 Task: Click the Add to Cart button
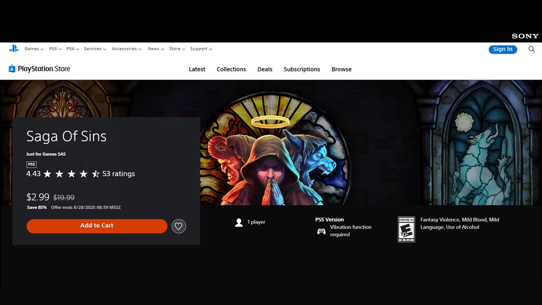click(97, 226)
